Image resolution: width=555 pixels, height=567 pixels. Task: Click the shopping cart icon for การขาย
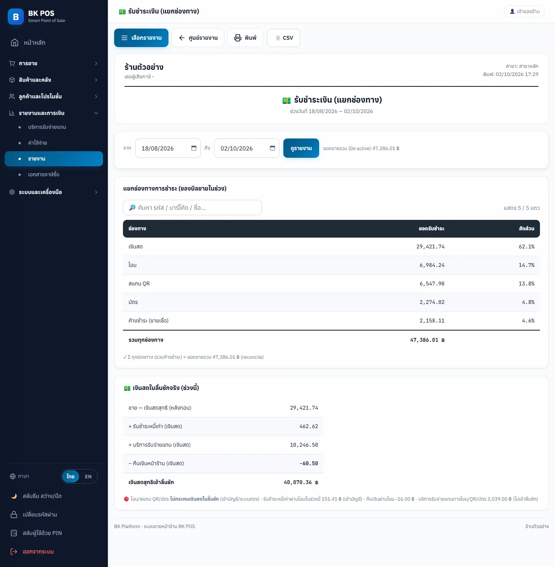point(12,63)
